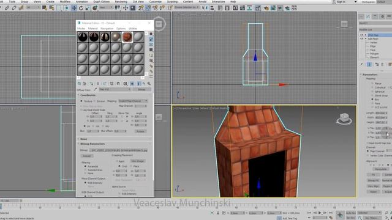Select Box mapping radio button
Screen dimensions: 392x220
pos(372,100)
